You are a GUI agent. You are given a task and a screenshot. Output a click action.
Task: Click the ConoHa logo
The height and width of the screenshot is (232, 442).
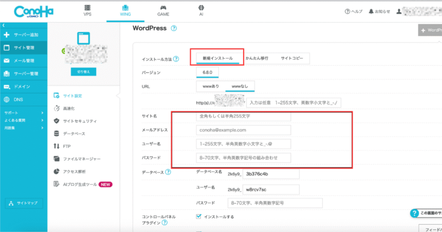(x=34, y=12)
